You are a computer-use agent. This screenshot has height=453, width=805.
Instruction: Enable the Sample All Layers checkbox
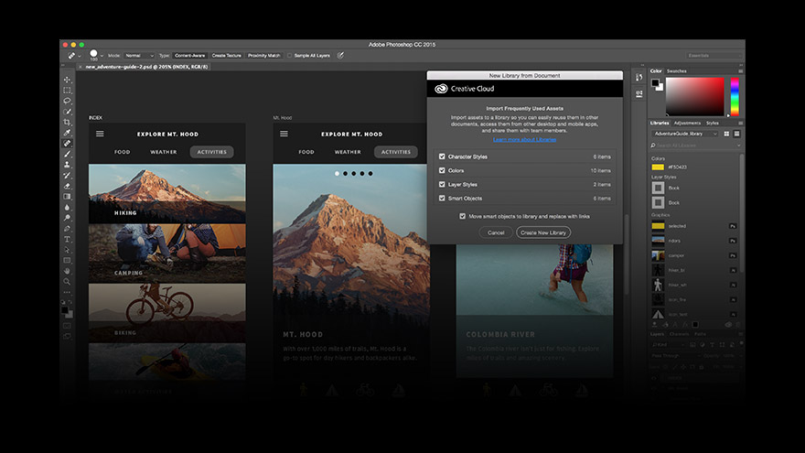coord(291,55)
